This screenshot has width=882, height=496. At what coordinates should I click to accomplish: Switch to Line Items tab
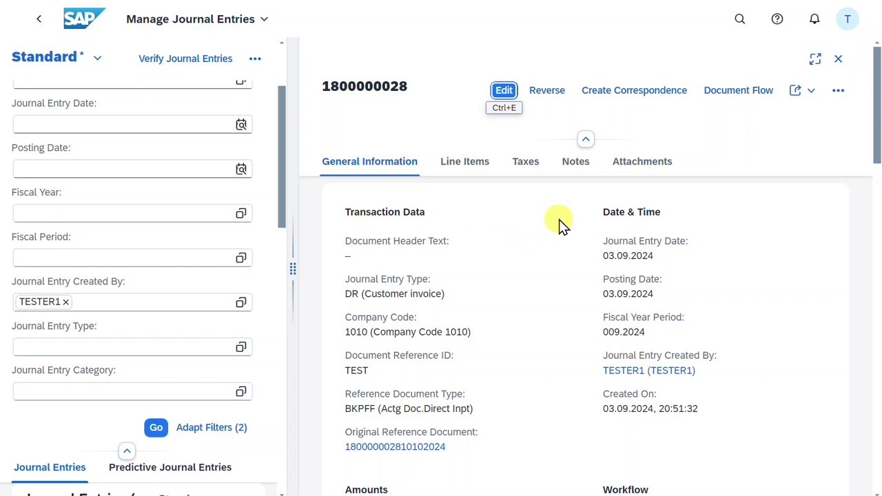pyautogui.click(x=464, y=161)
